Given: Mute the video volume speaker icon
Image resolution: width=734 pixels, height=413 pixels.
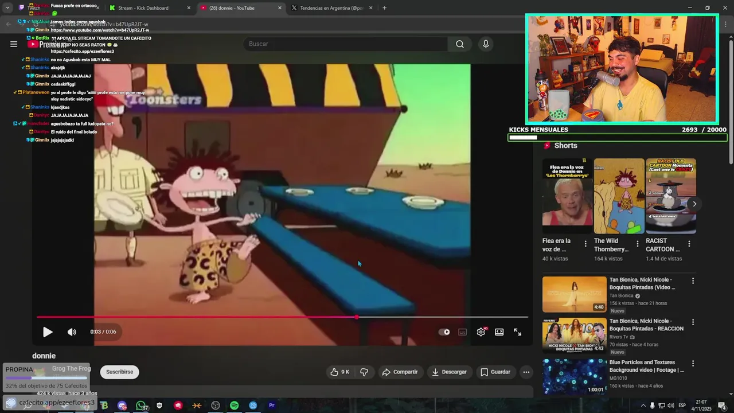Looking at the screenshot, I should (x=72, y=332).
